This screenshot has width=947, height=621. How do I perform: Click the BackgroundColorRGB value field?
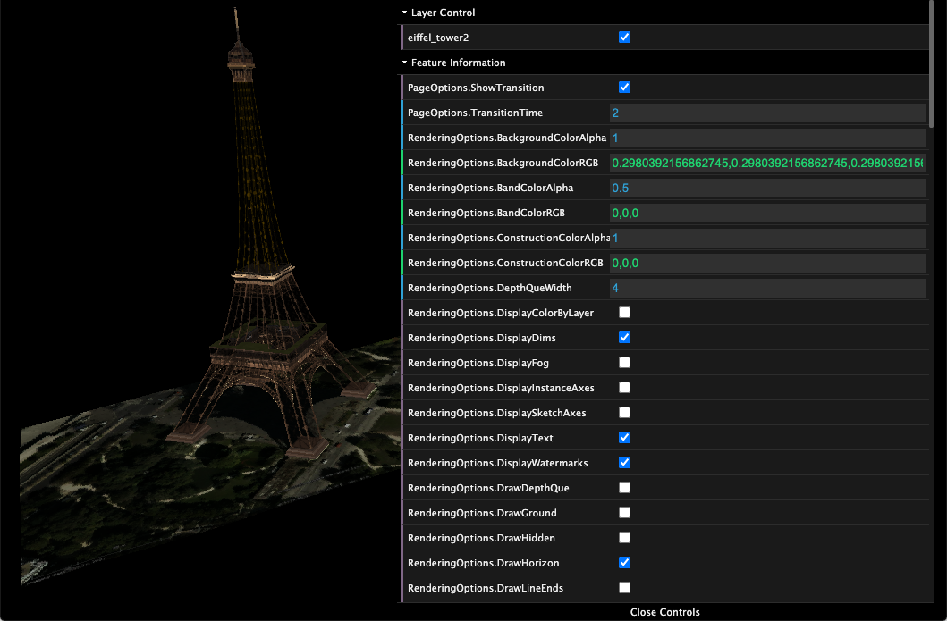pos(767,163)
